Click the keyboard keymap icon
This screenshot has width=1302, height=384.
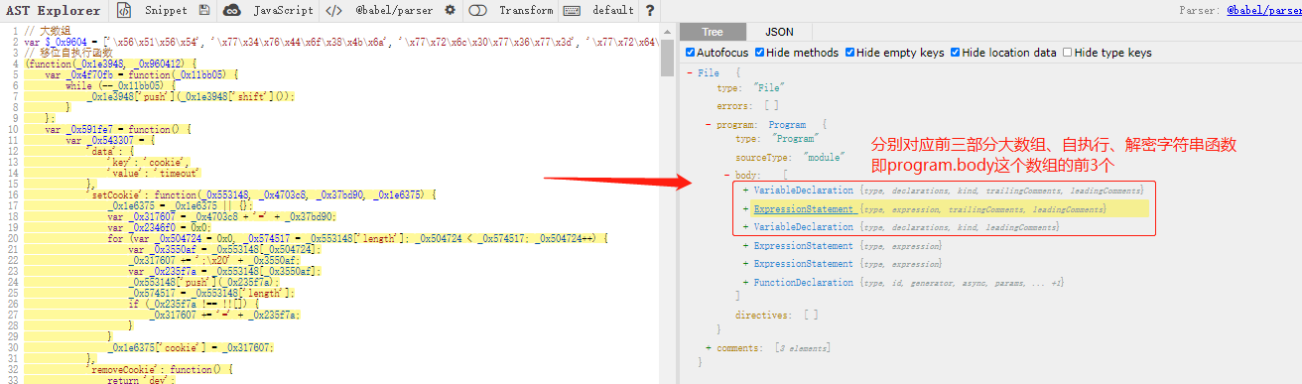572,11
